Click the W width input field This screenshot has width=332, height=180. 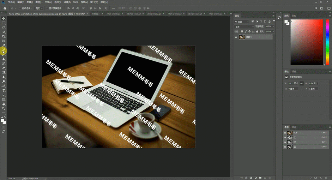pyautogui.click(x=293, y=83)
